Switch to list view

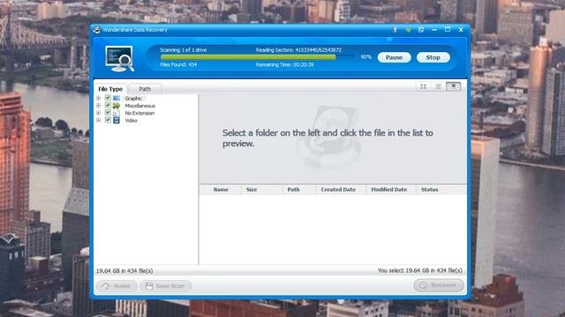438,86
